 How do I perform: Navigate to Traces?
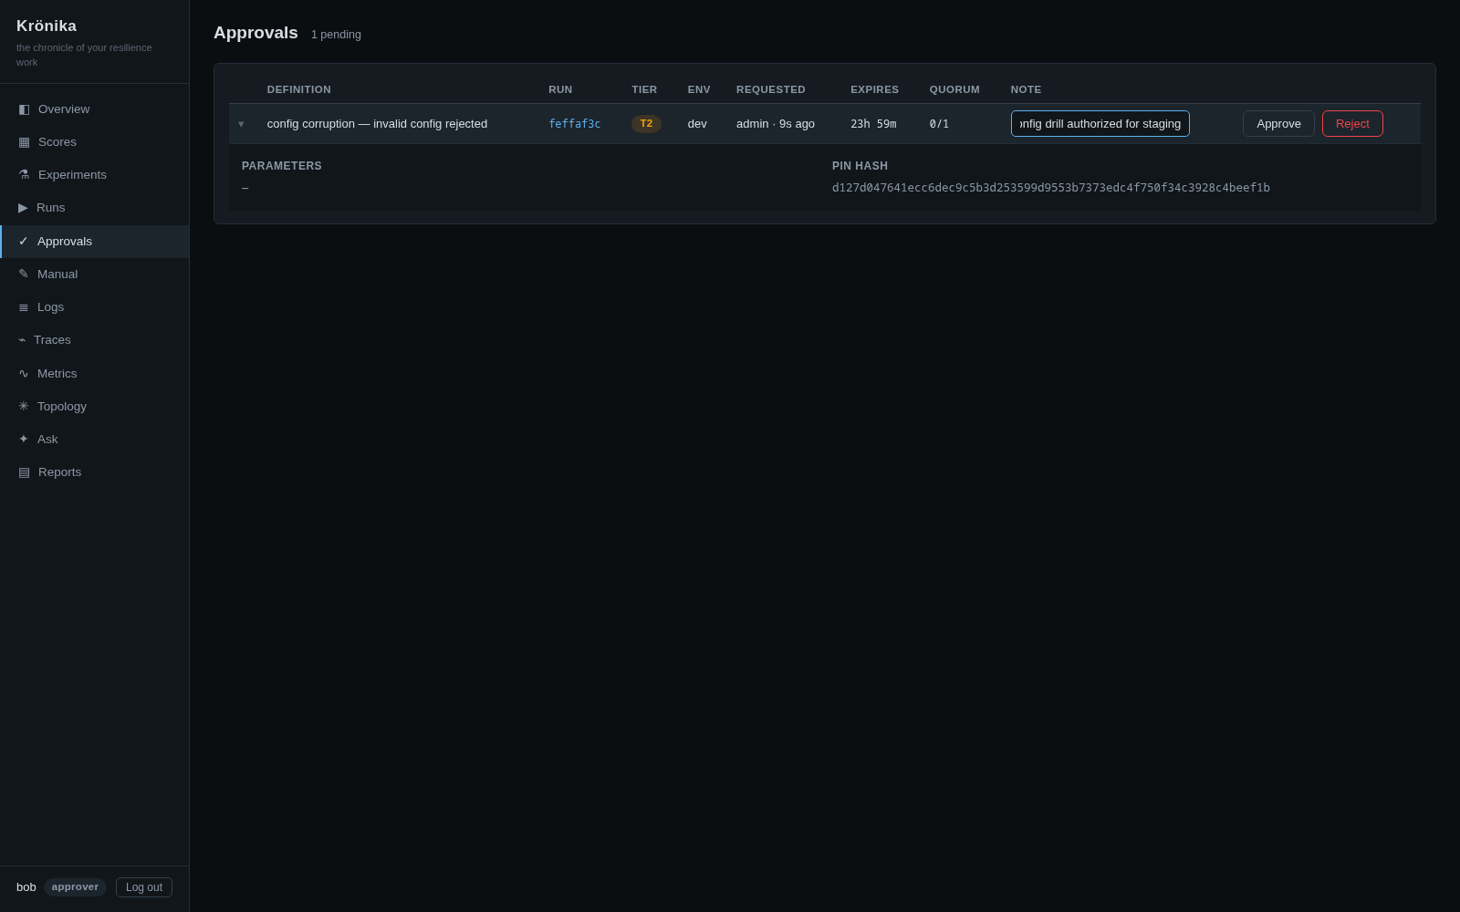pyautogui.click(x=95, y=340)
